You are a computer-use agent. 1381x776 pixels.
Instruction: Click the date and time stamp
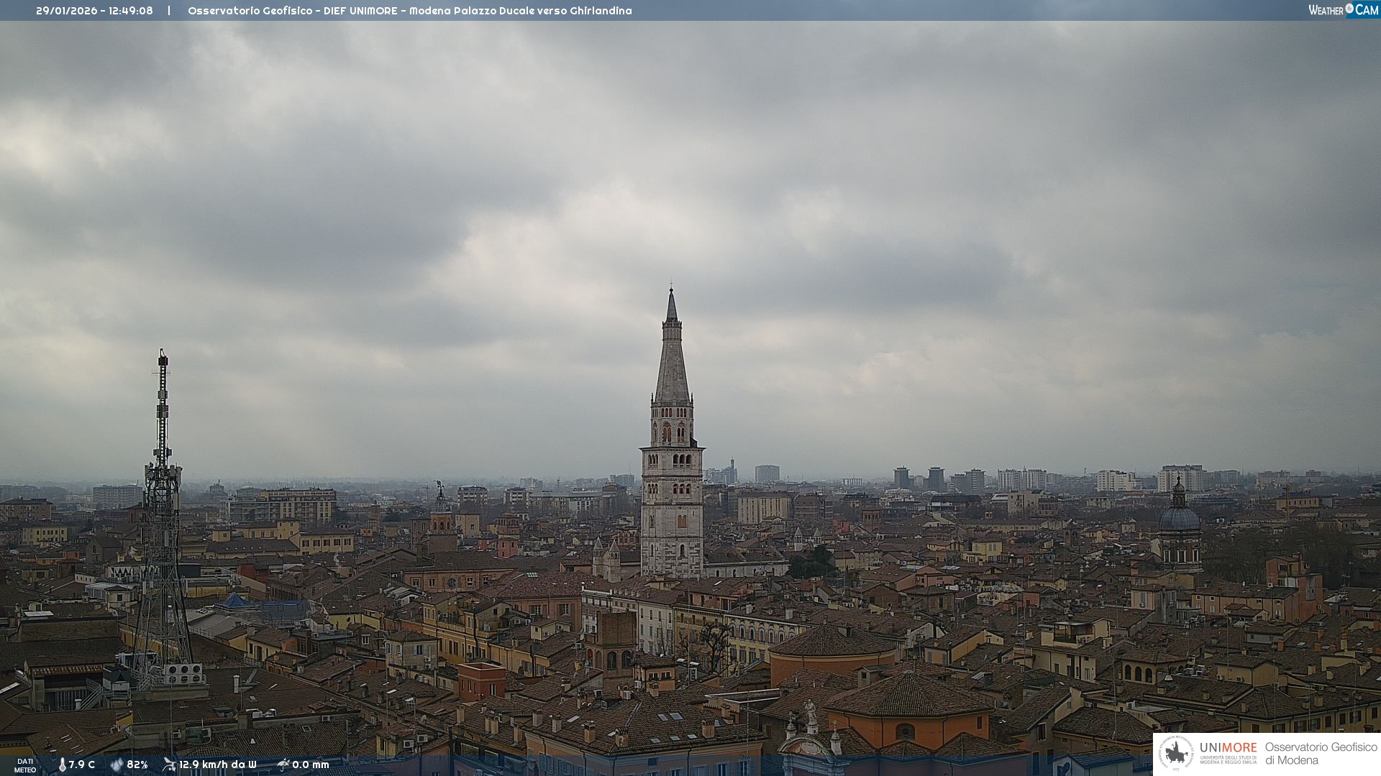coord(94,11)
